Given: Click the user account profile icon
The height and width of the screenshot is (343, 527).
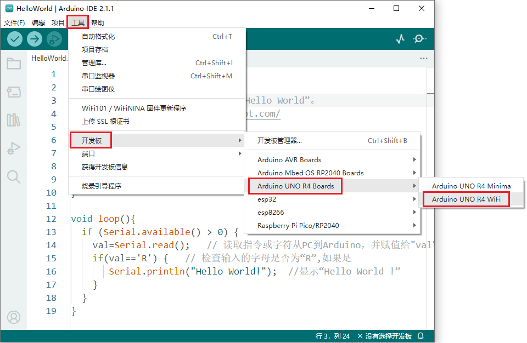Looking at the screenshot, I should (x=14, y=317).
